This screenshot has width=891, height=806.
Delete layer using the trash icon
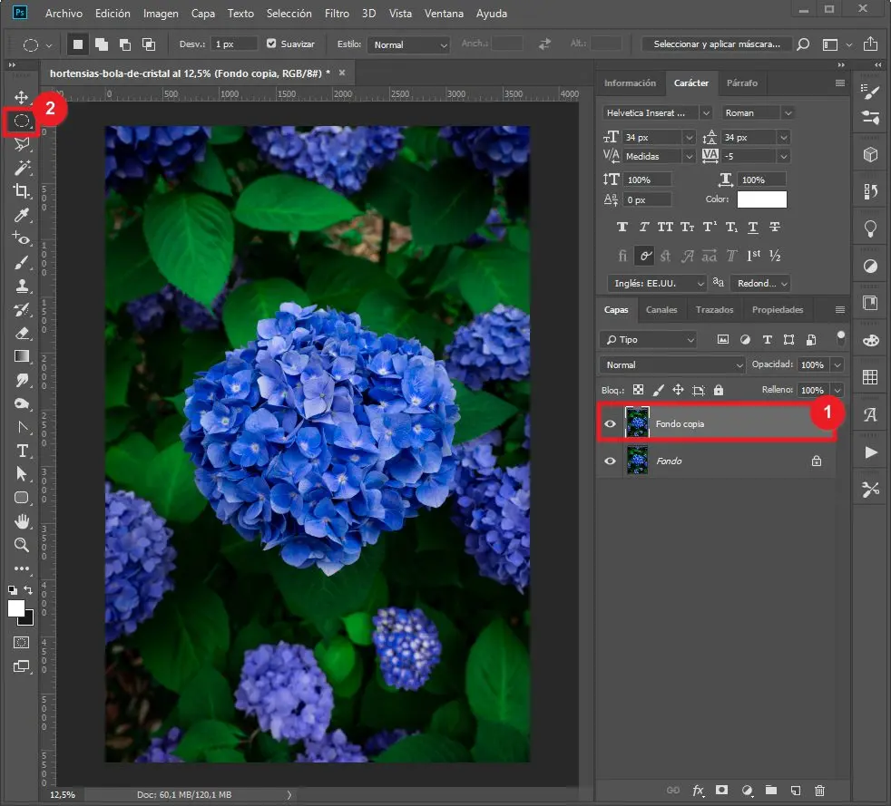[x=820, y=791]
